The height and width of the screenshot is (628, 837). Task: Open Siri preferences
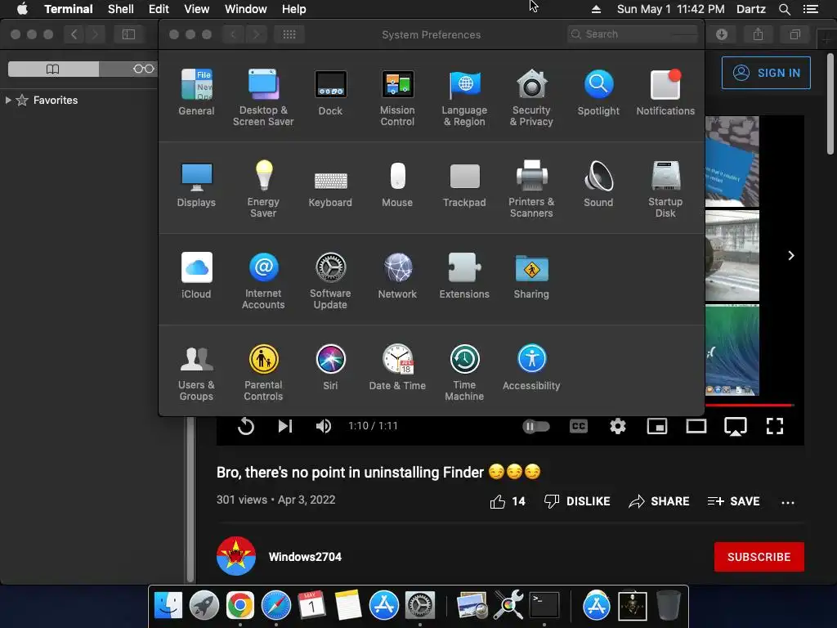(330, 367)
